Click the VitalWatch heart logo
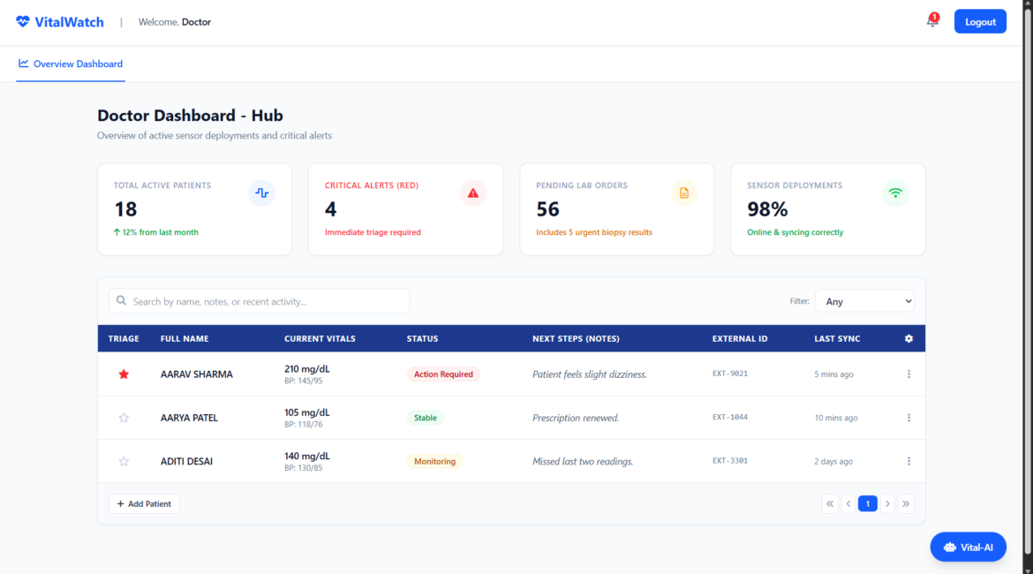This screenshot has width=1033, height=574. pos(23,22)
